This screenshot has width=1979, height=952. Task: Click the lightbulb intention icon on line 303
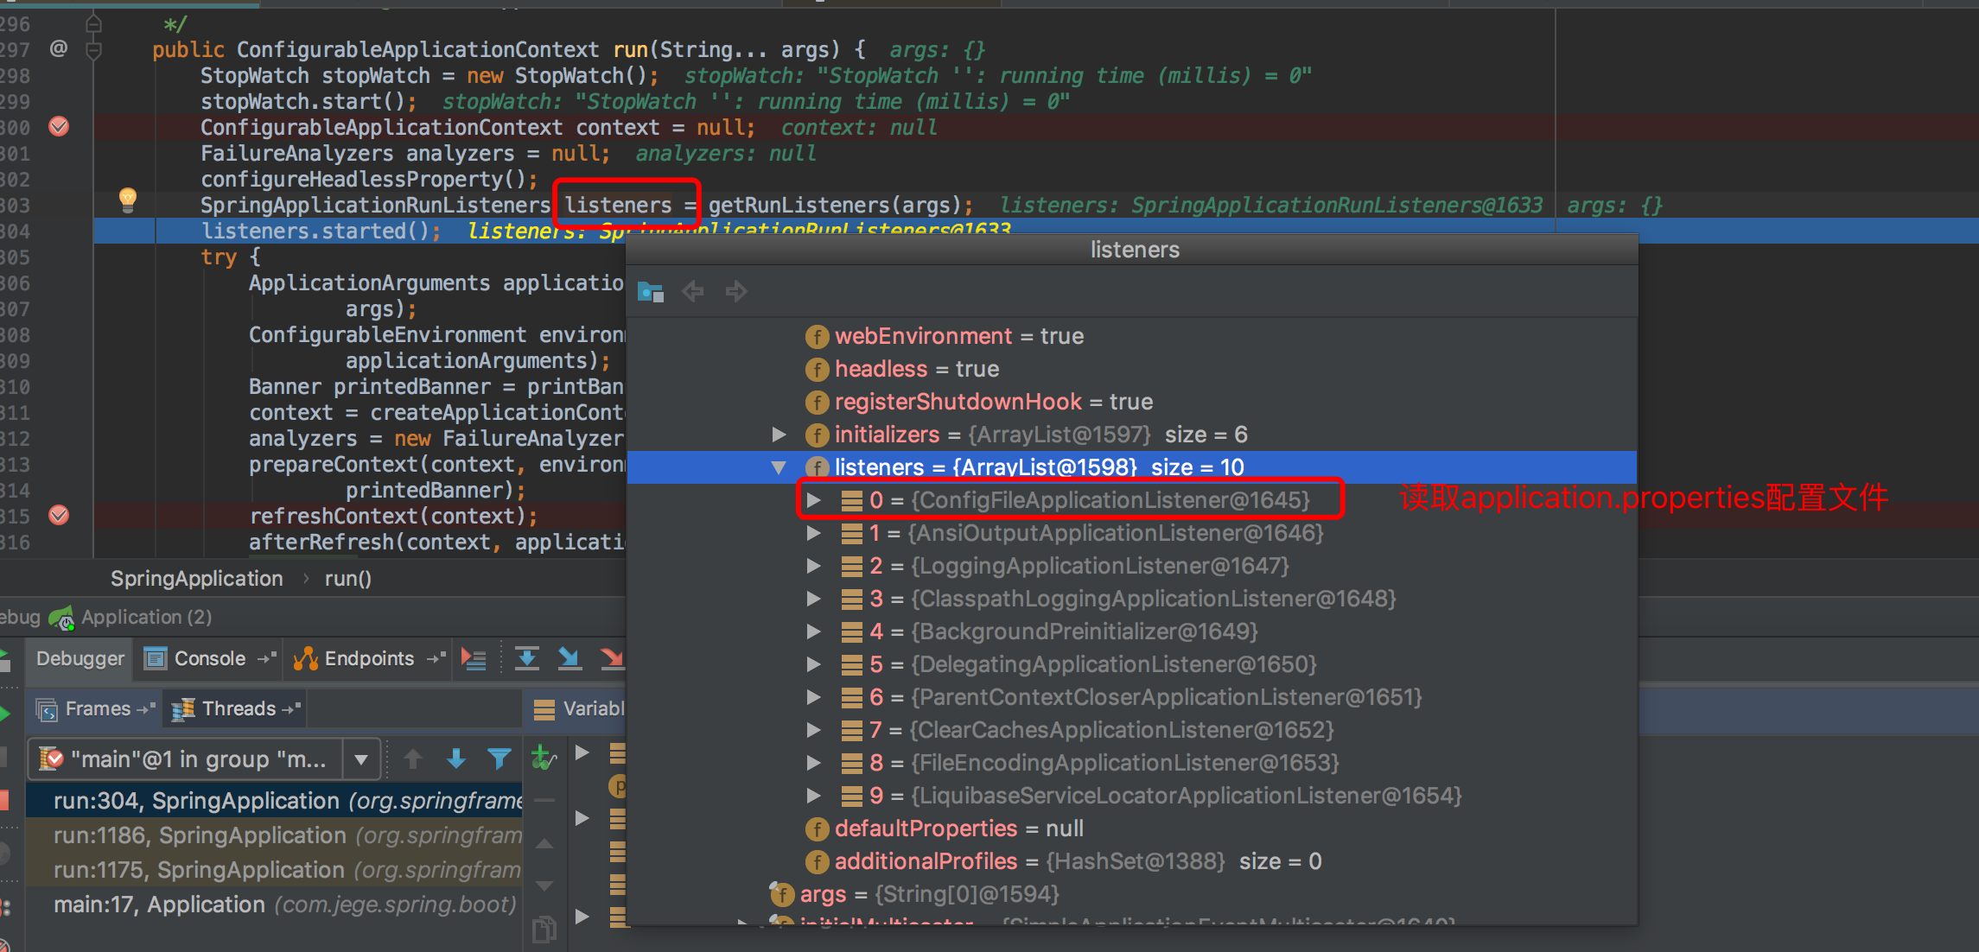click(x=127, y=200)
